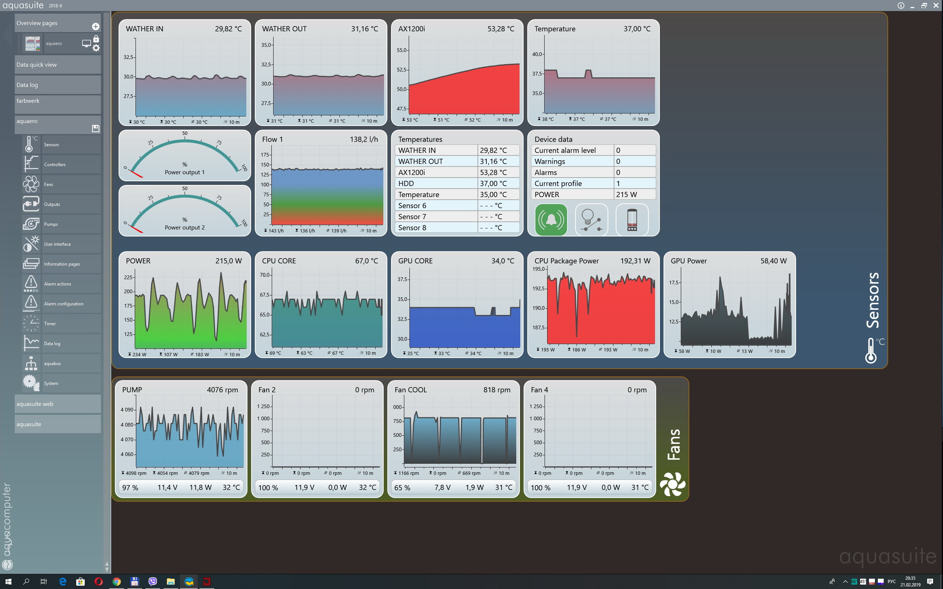Click the Pumps icon in the sidebar
Viewport: 943px width, 589px height.
31,224
